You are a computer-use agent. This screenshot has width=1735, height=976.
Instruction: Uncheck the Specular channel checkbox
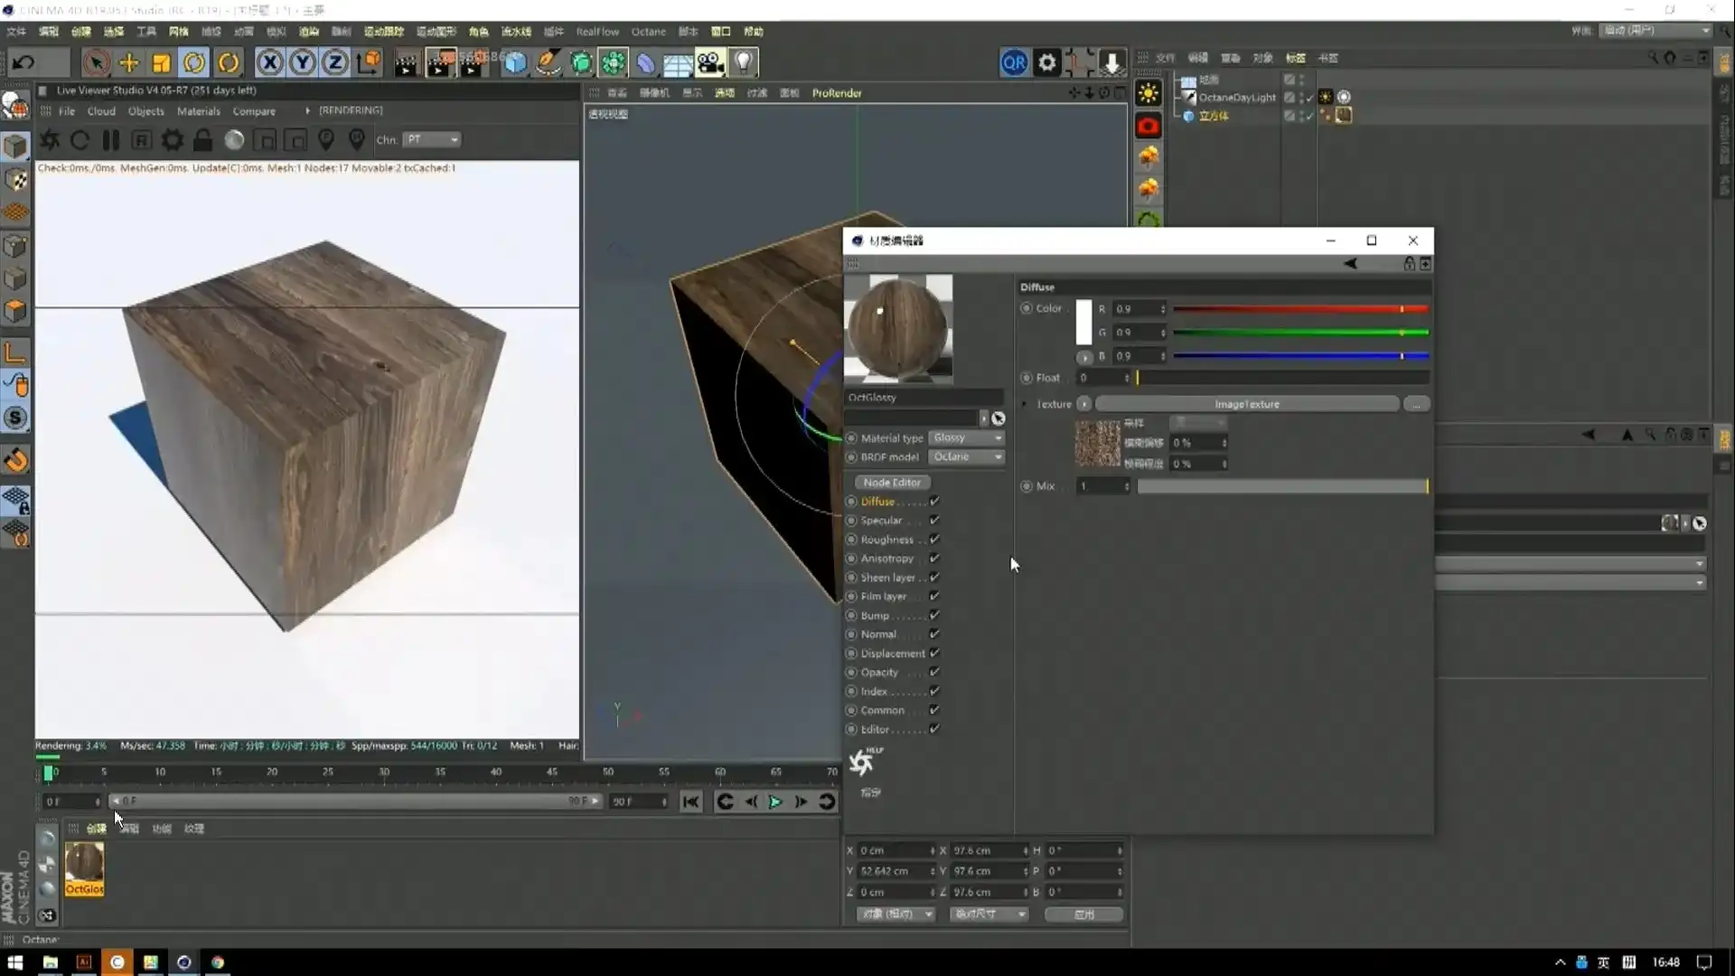click(x=934, y=521)
